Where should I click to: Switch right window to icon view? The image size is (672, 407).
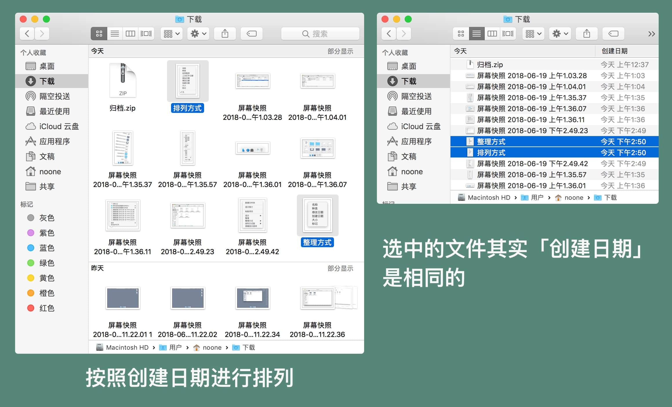coord(461,34)
